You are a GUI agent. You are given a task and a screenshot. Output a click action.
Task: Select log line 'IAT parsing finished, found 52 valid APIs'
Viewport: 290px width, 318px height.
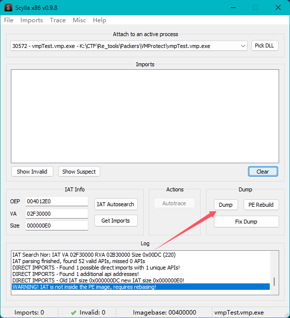pyautogui.click(x=79, y=261)
